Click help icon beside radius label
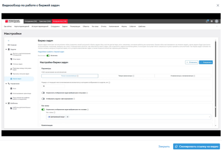The width and height of the screenshot is (222, 152). [x=109, y=82]
